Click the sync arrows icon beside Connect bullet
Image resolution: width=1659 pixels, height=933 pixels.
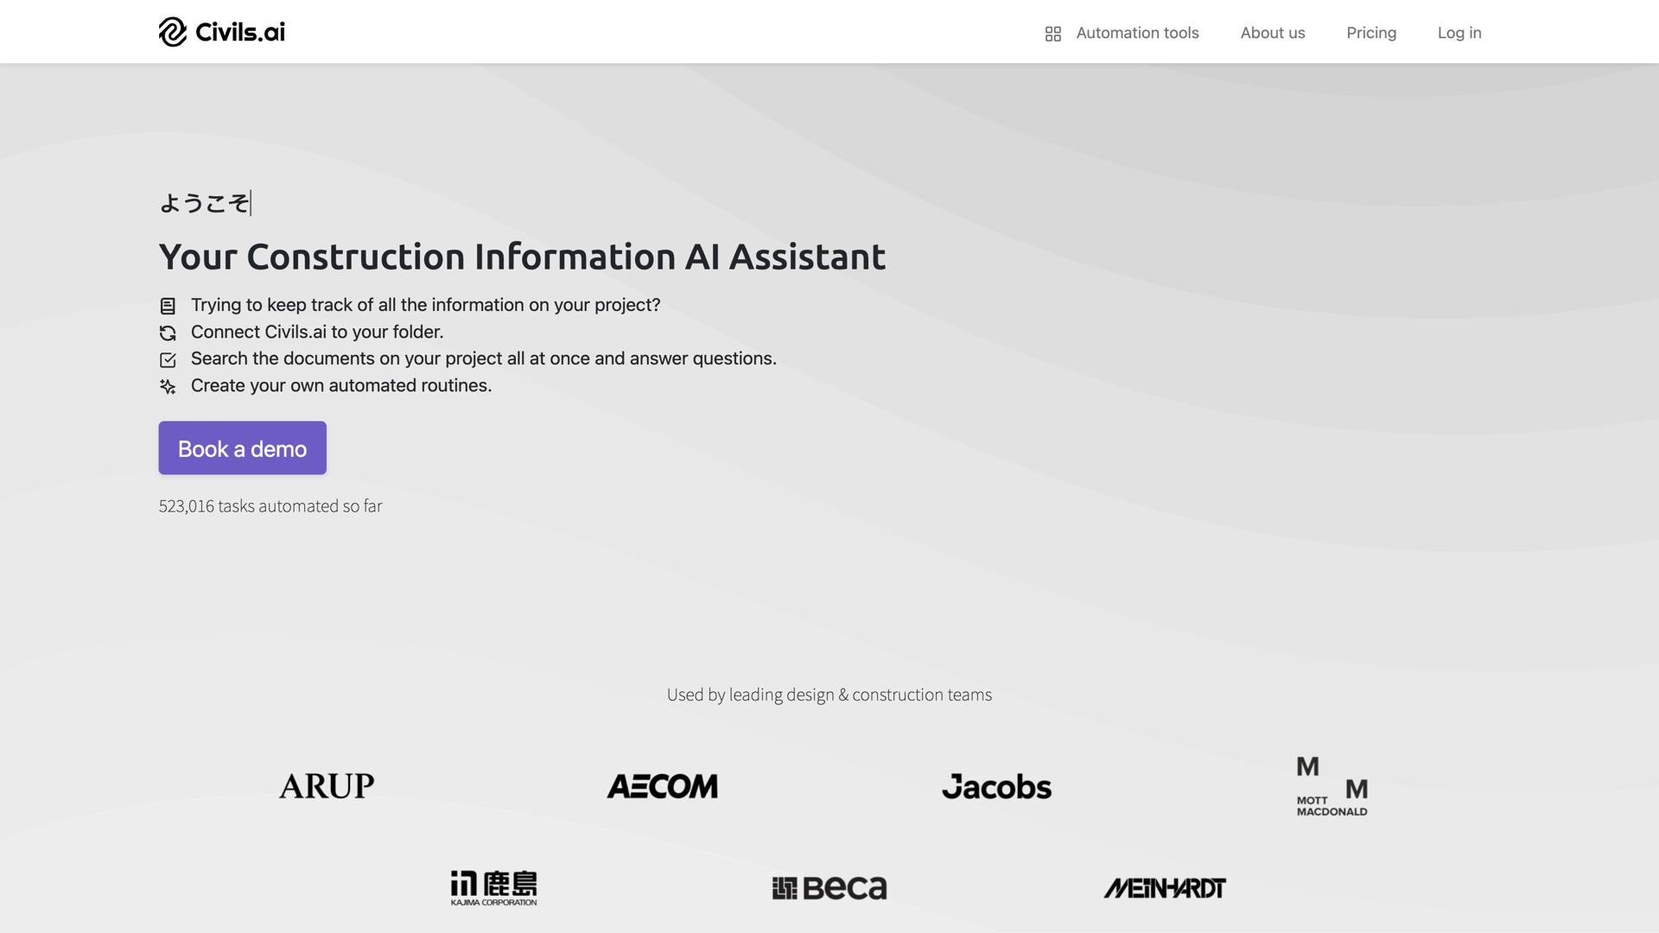(167, 332)
